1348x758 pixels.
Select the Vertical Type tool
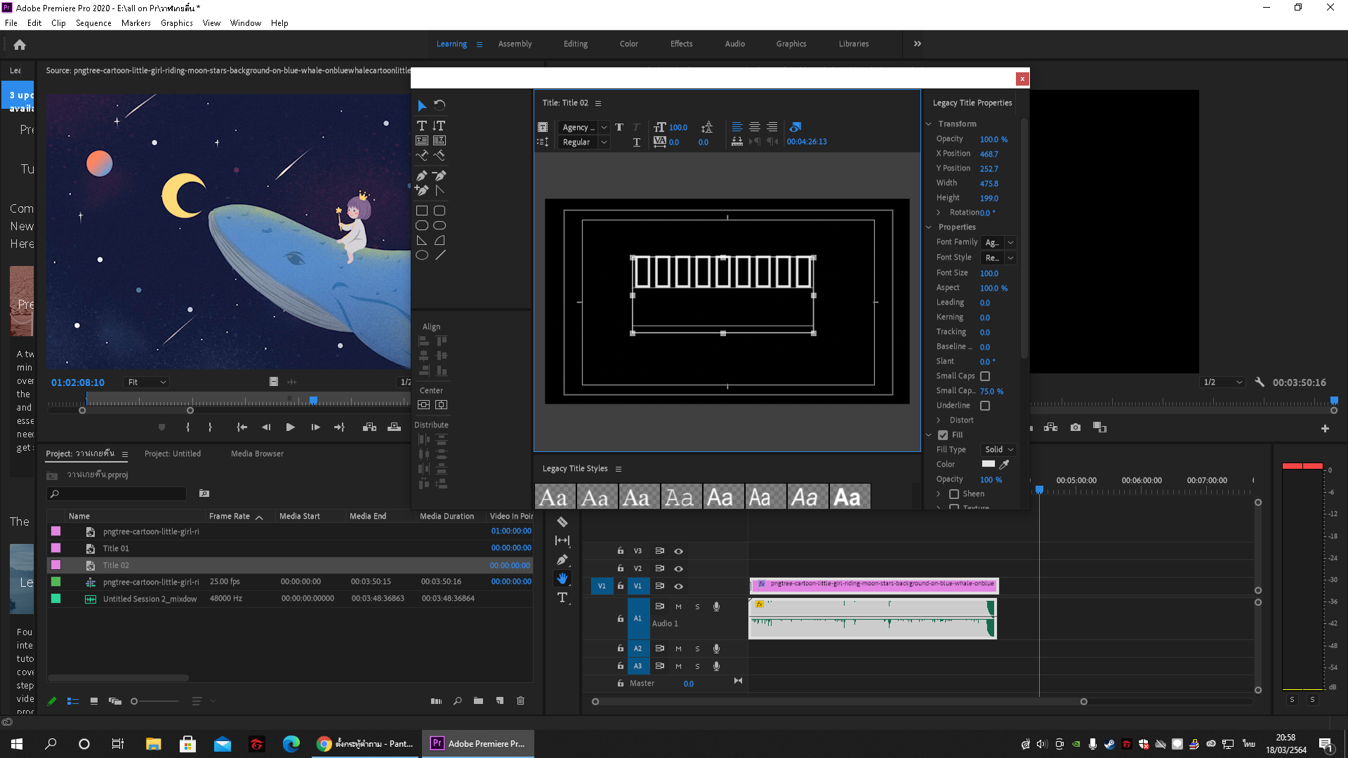[x=440, y=126]
